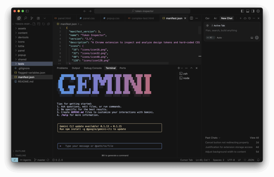Expand the assets folder
The image size is (274, 177).
22,28
